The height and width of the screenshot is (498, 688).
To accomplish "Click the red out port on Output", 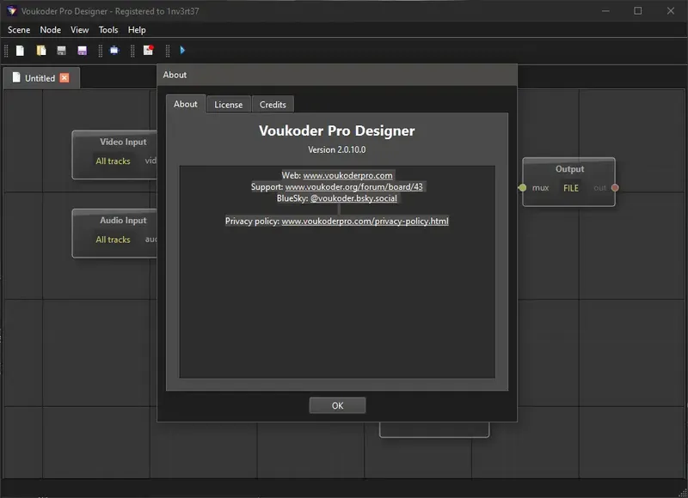I will (x=615, y=187).
